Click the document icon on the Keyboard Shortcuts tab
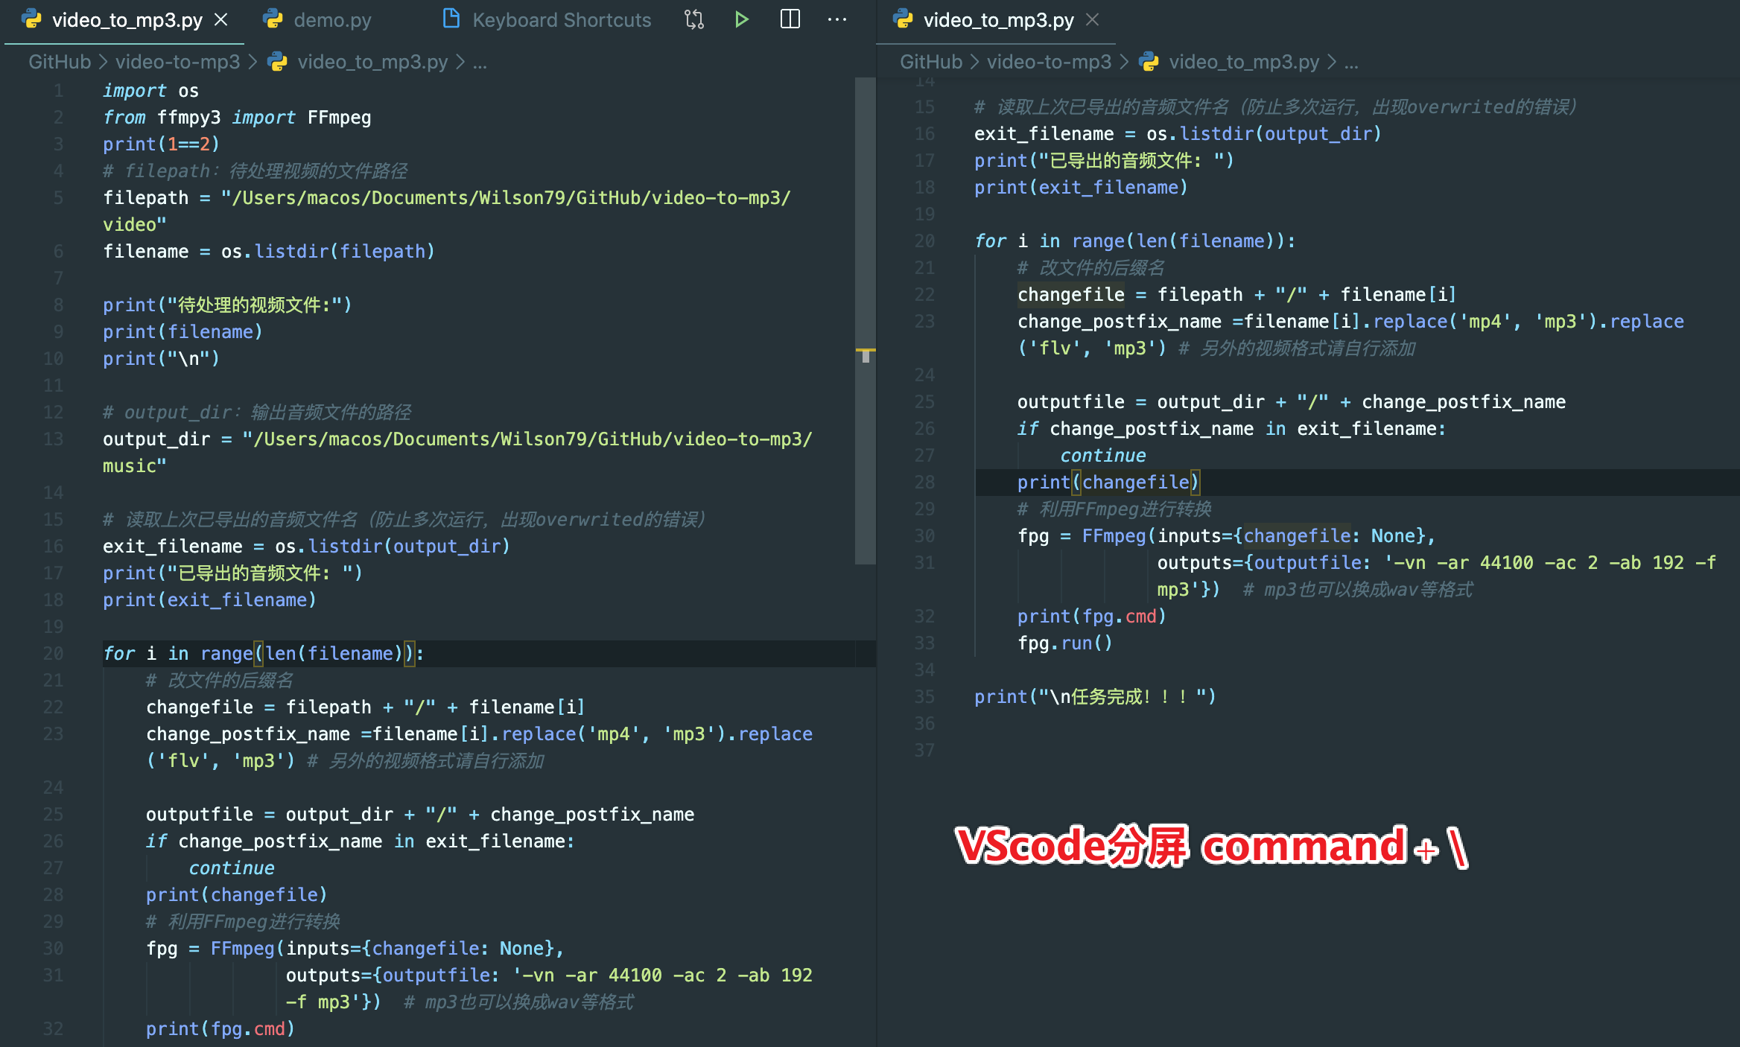 click(x=451, y=20)
